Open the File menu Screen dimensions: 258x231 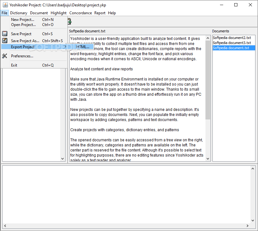pos(4,13)
